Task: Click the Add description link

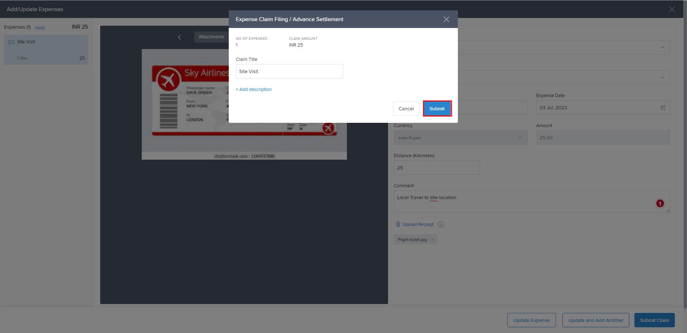Action: tap(254, 90)
